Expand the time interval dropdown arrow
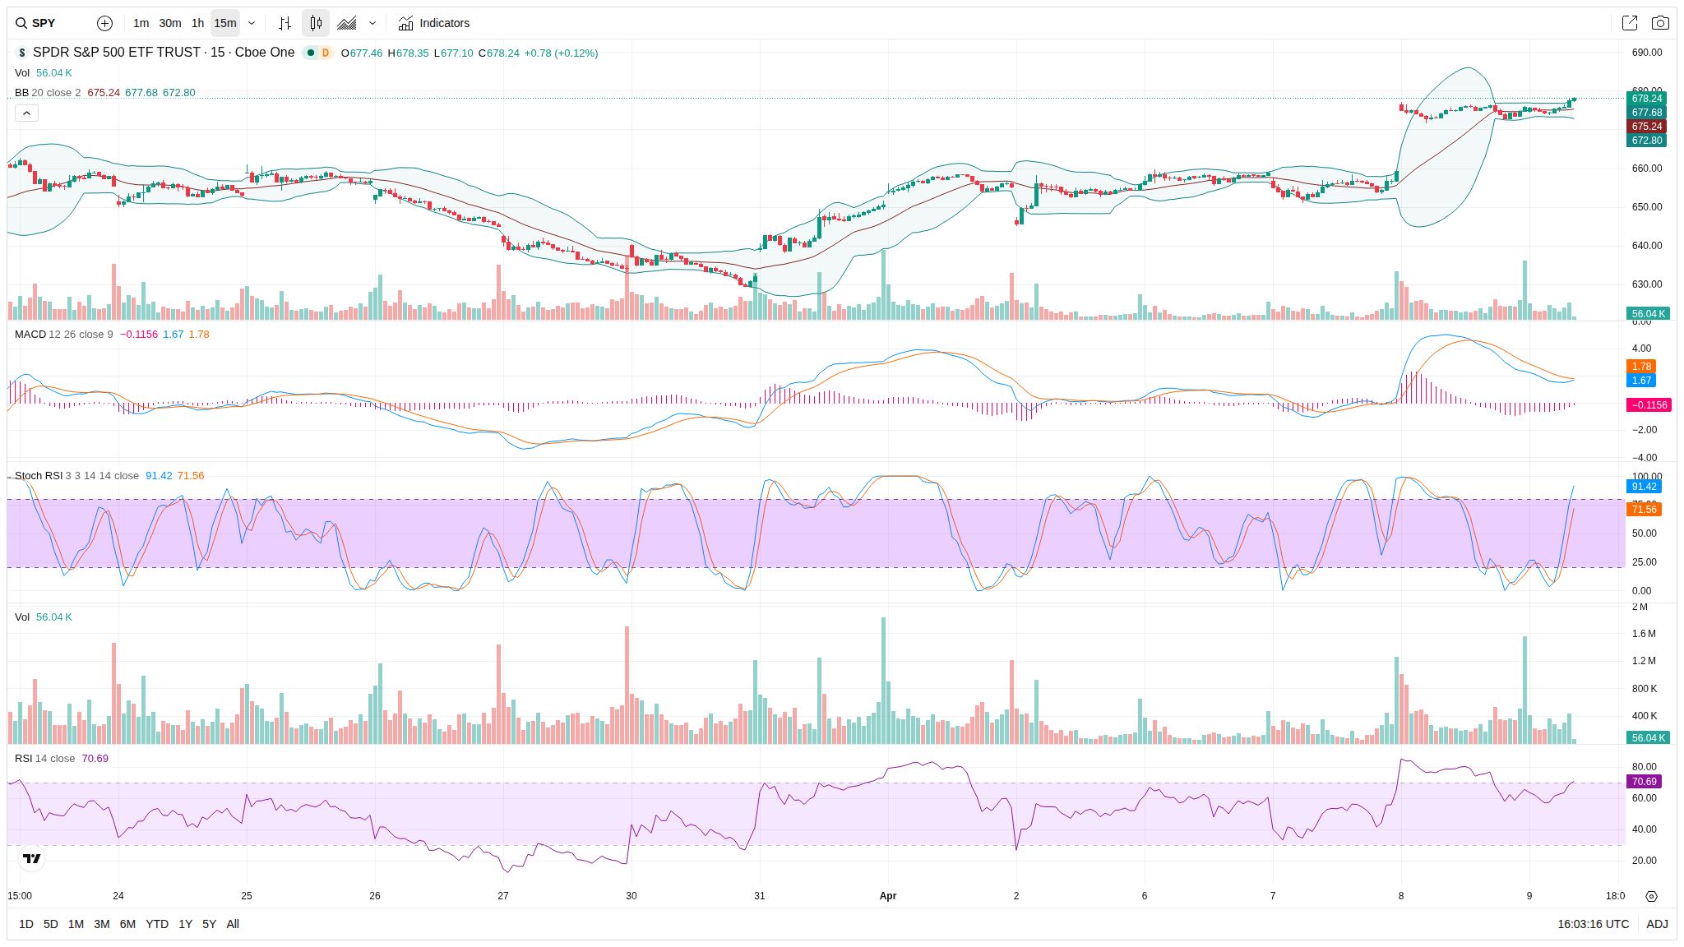 (252, 23)
